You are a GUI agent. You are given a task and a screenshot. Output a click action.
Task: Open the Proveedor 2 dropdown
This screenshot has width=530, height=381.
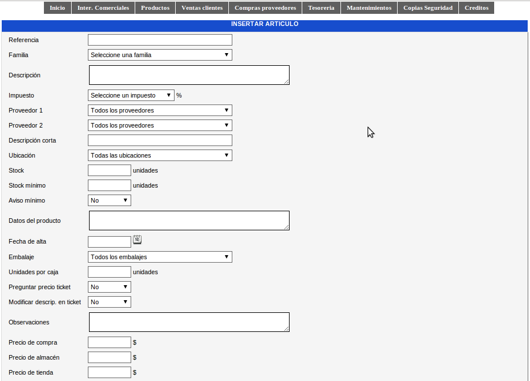160,125
